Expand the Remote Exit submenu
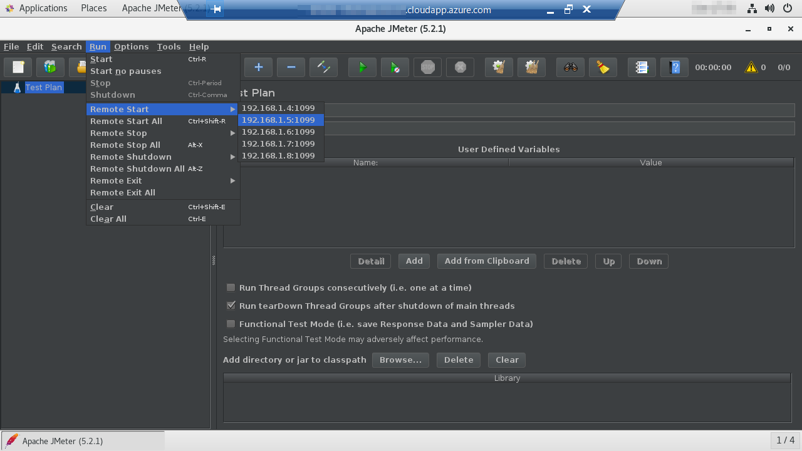This screenshot has width=802, height=451. pyautogui.click(x=162, y=180)
